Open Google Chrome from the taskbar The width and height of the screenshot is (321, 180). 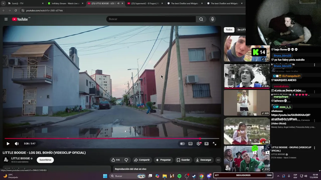coord(201,176)
